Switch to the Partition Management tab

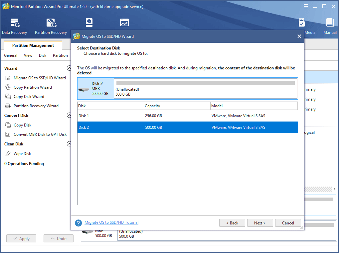pyautogui.click(x=33, y=45)
